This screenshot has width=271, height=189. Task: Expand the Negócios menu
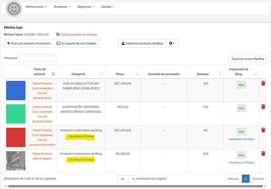(85, 7)
